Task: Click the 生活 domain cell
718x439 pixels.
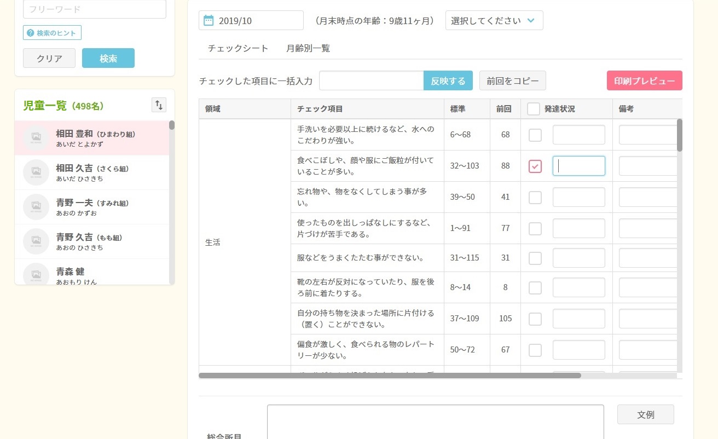Action: click(x=245, y=242)
